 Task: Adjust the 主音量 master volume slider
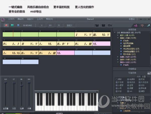6,83
